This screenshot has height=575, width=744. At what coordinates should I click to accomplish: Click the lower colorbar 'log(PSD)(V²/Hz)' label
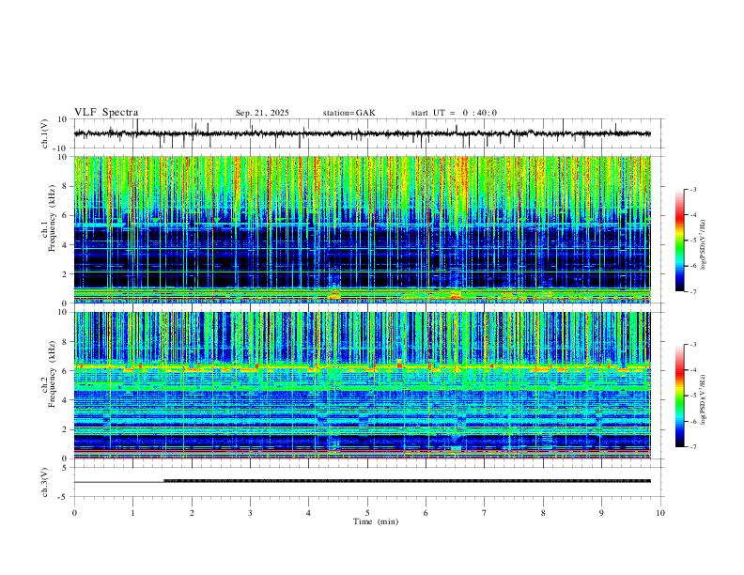704,399
